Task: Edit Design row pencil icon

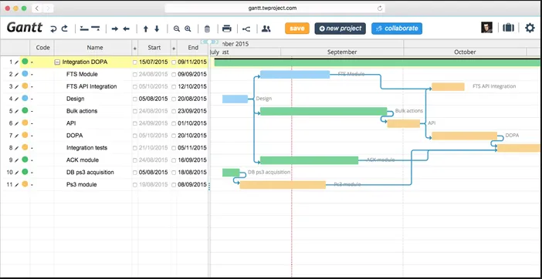Action: pos(16,99)
